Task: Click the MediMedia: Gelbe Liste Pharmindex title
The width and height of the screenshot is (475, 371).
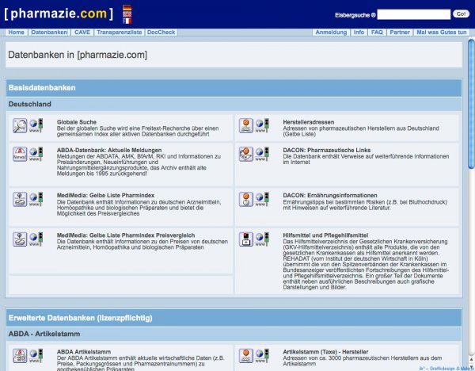Action: [106, 195]
